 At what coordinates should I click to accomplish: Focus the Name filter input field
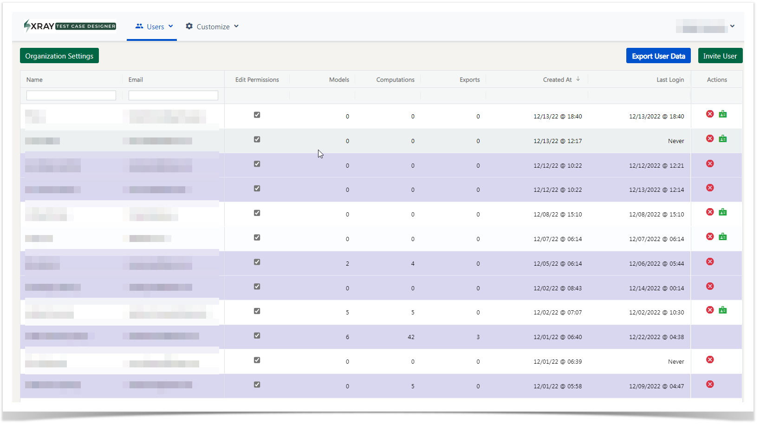coord(71,95)
